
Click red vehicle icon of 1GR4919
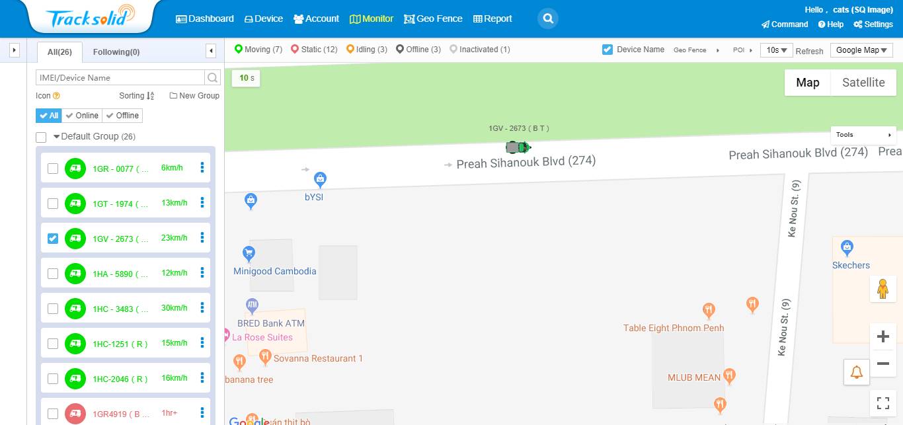(x=75, y=414)
